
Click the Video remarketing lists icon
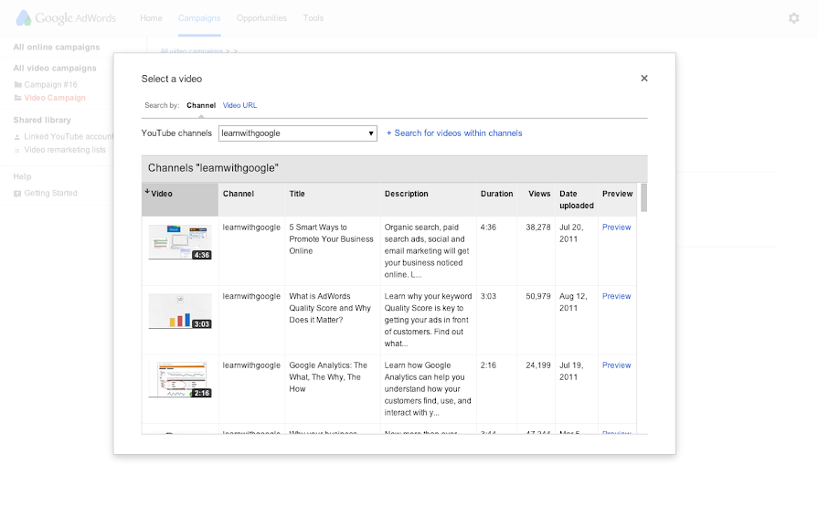[17, 150]
